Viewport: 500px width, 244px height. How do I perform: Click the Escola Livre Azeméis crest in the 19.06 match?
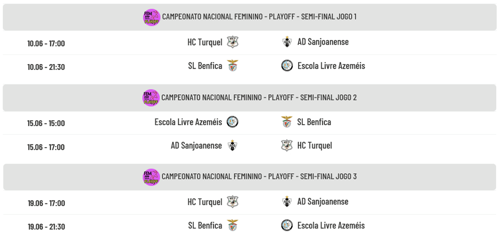[x=287, y=225]
